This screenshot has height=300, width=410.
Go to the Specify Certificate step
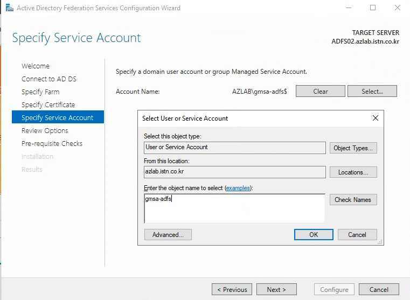coord(48,105)
